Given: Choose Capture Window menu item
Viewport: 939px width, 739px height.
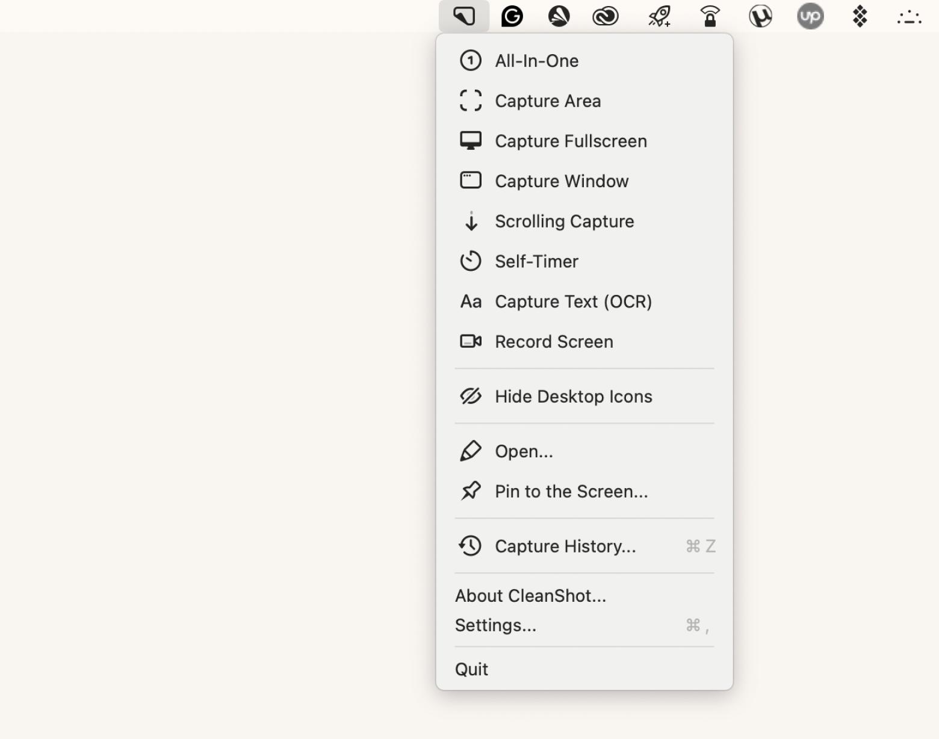Looking at the screenshot, I should 561,181.
